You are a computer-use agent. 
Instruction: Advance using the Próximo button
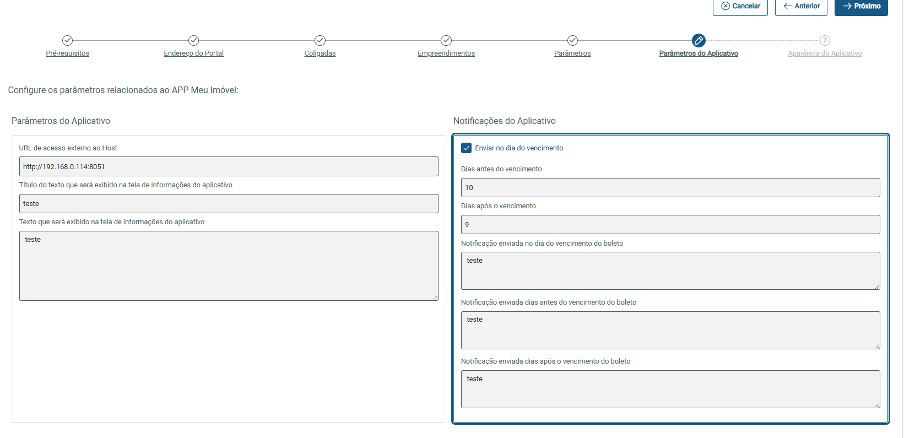pos(861,6)
